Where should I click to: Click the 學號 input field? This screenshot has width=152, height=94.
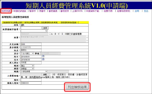(x=50, y=53)
